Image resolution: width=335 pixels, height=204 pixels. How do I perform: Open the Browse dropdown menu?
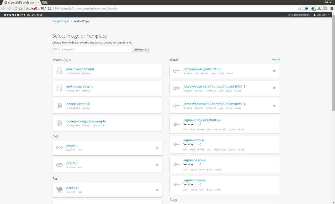[140, 49]
